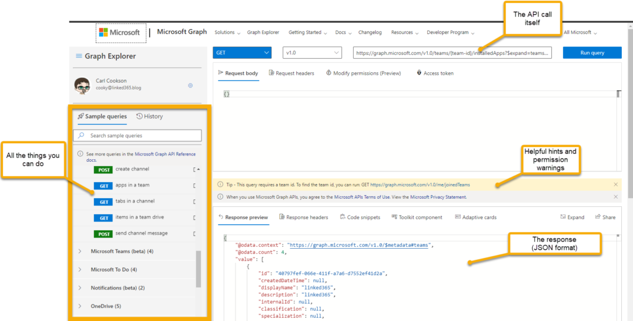Click the Search sample queries box
633x321 pixels.
137,135
